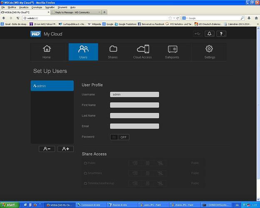Open the Google Traduttore bookmark

pos(126,24)
